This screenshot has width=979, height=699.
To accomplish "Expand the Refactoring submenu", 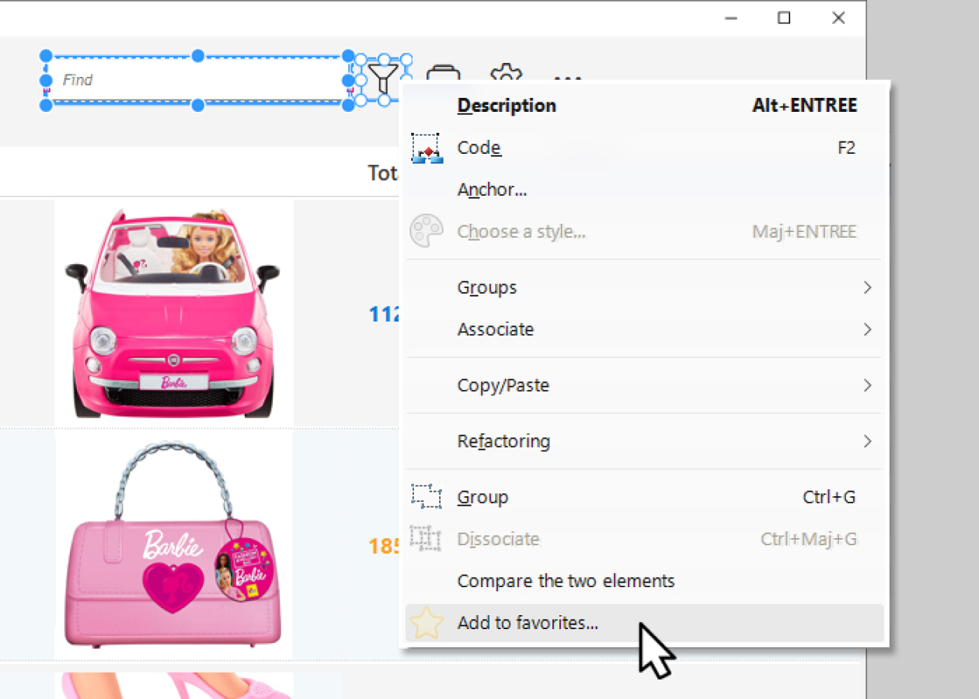I will coord(644,441).
